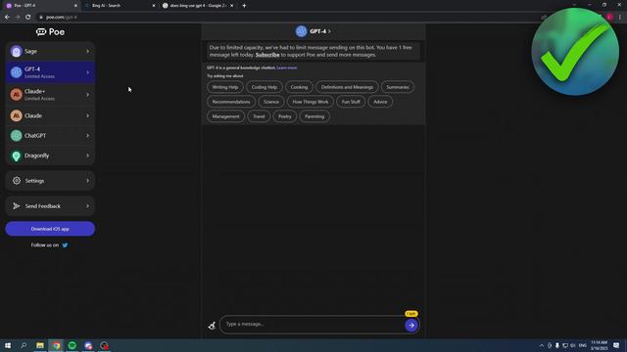Viewport: 627px width, 352px height.
Task: Select the Writing Help suggestion chip
Action: (x=225, y=87)
